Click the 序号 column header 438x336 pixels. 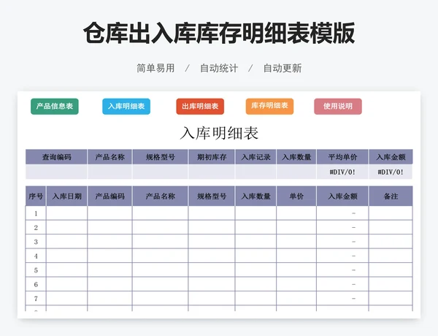(x=36, y=196)
